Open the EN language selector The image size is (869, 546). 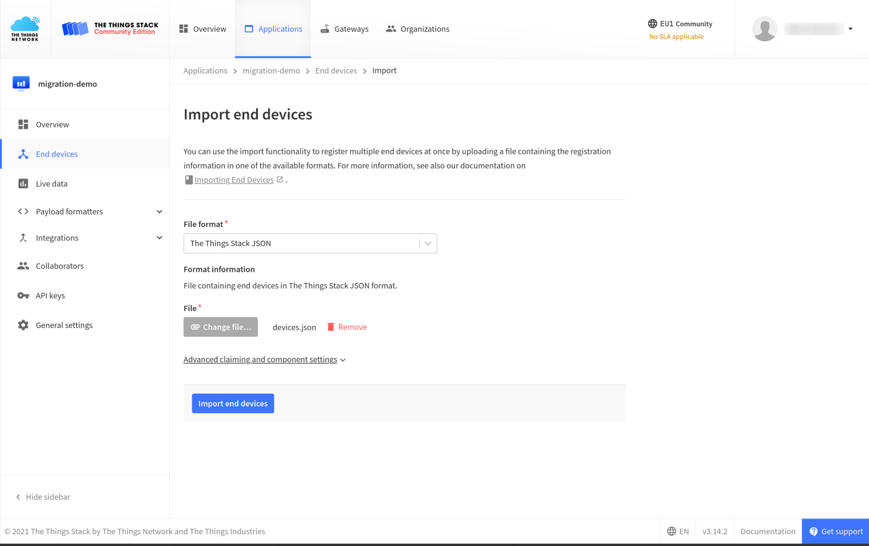click(x=678, y=532)
